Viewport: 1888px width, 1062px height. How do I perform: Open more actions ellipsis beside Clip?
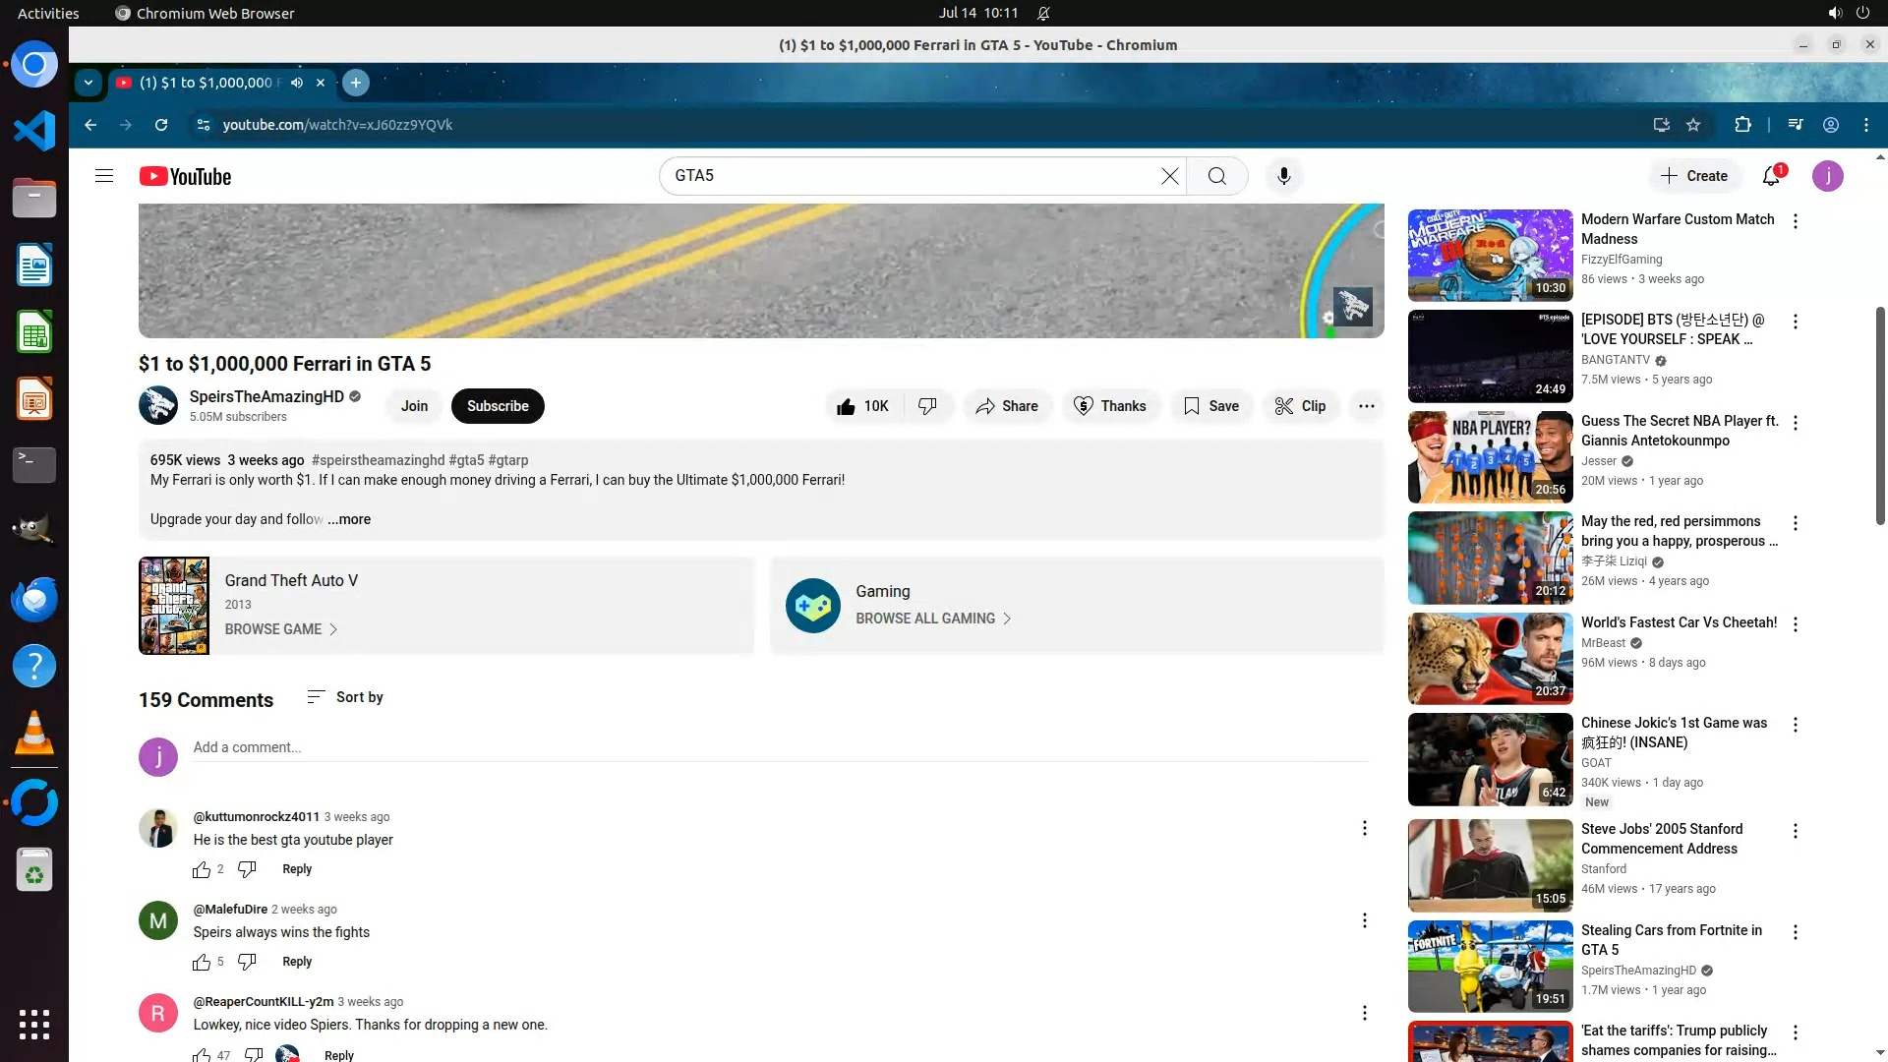pos(1367,406)
